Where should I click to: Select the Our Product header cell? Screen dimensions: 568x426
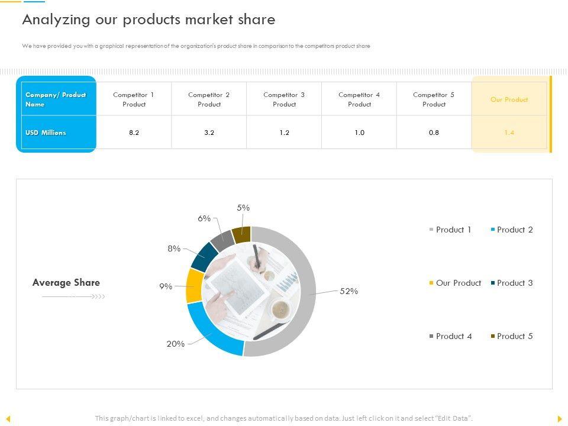click(509, 99)
